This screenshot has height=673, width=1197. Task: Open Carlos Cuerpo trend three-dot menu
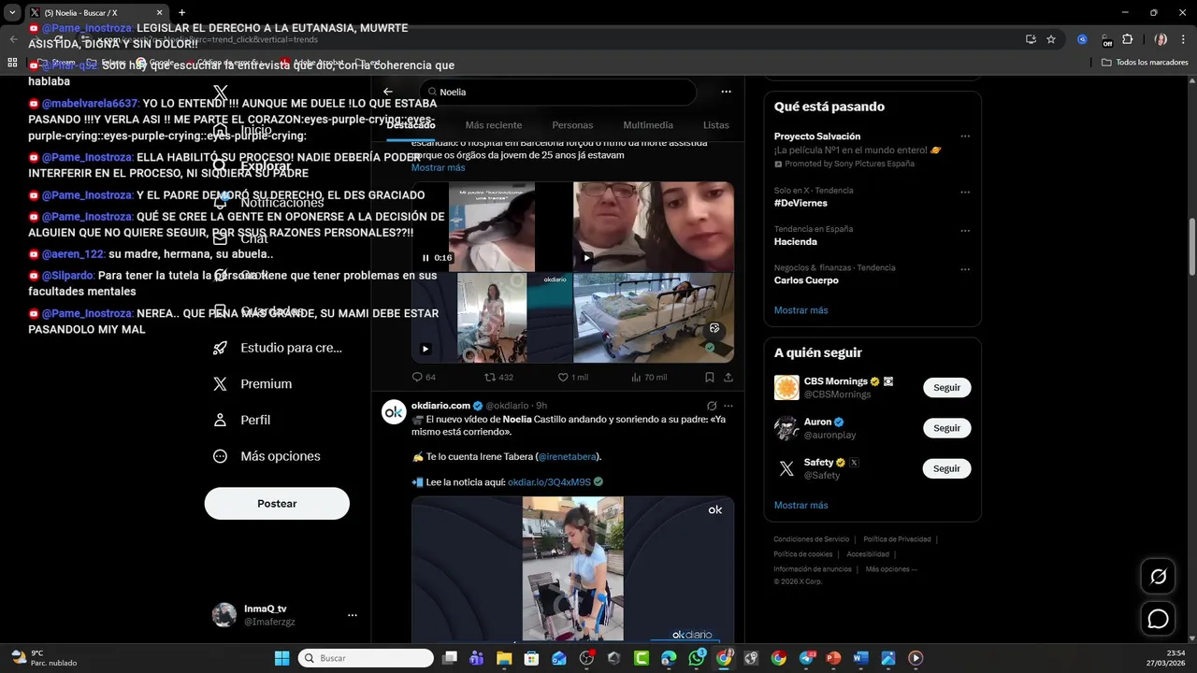pyautogui.click(x=965, y=268)
